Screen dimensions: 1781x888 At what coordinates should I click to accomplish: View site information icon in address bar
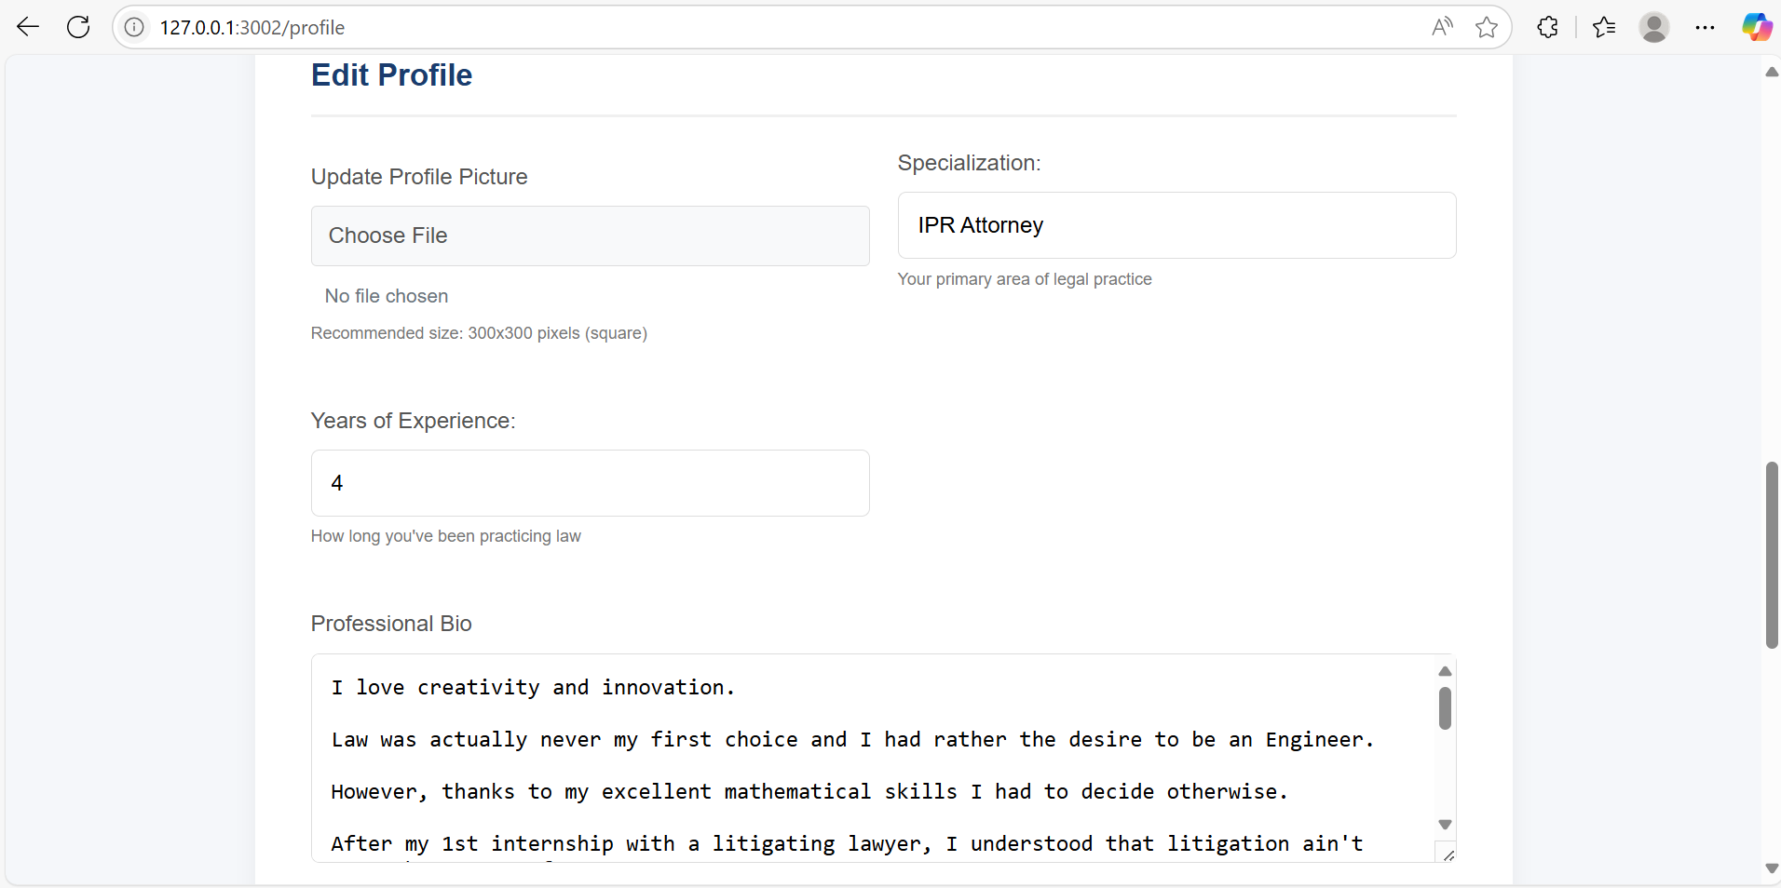(134, 27)
